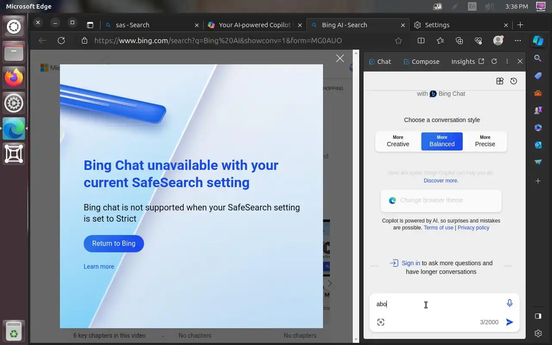This screenshot has width=552, height=345.
Task: Select Change browser theme suggestion
Action: pyautogui.click(x=441, y=201)
